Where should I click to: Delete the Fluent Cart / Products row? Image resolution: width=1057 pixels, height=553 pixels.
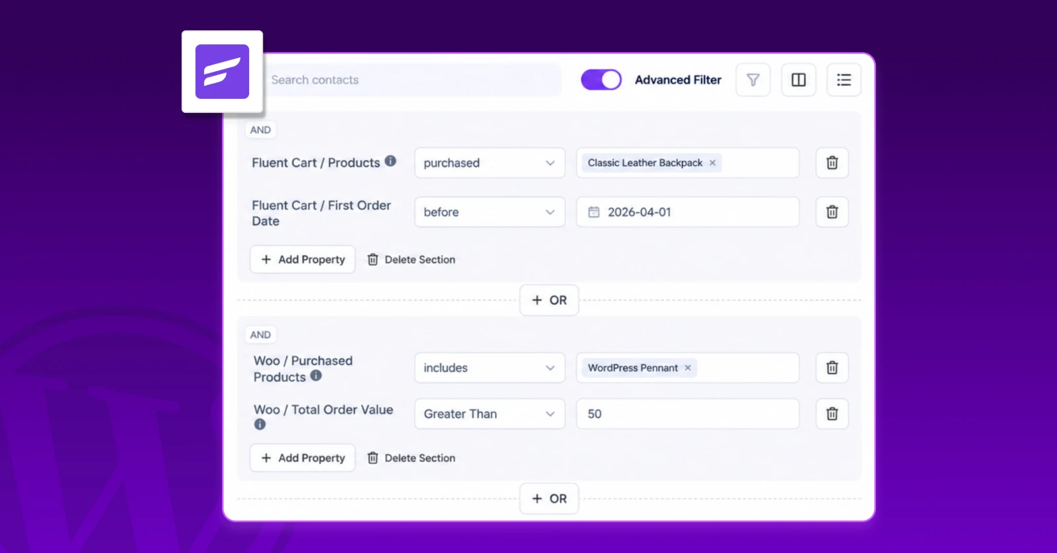pyautogui.click(x=832, y=162)
